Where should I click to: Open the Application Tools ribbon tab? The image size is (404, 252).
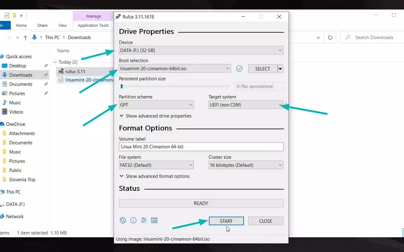coord(93,26)
